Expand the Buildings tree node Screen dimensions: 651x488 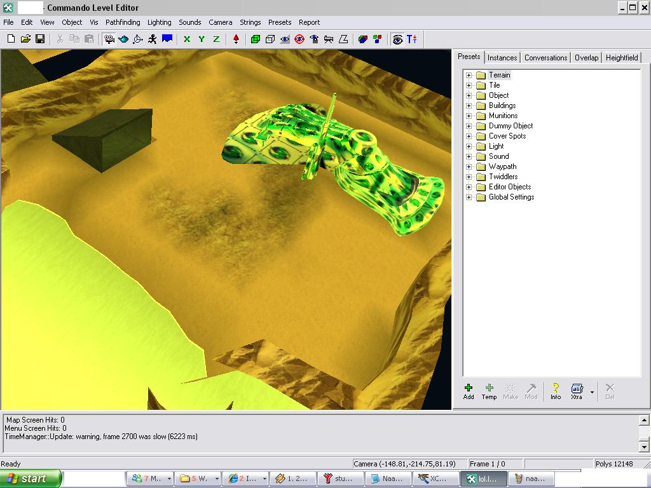coord(469,105)
